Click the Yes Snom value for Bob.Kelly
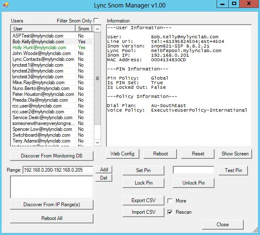The width and height of the screenshot is (260, 235). 82,42
